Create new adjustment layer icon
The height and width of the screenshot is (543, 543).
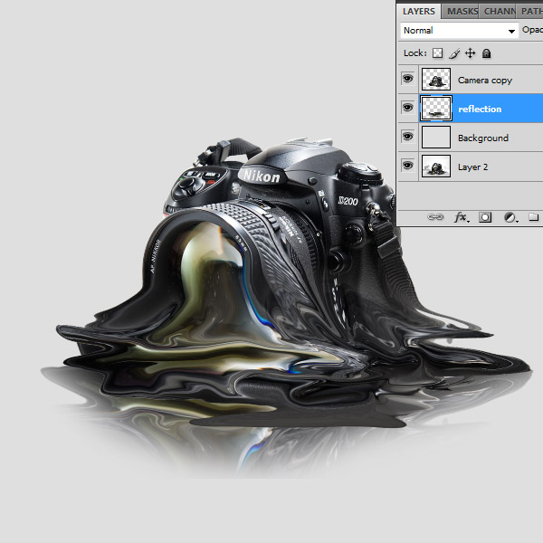pos(510,217)
